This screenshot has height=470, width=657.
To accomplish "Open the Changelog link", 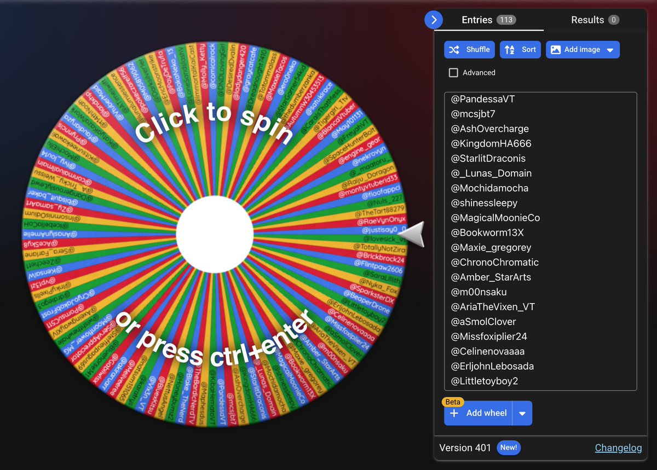I will (618, 448).
